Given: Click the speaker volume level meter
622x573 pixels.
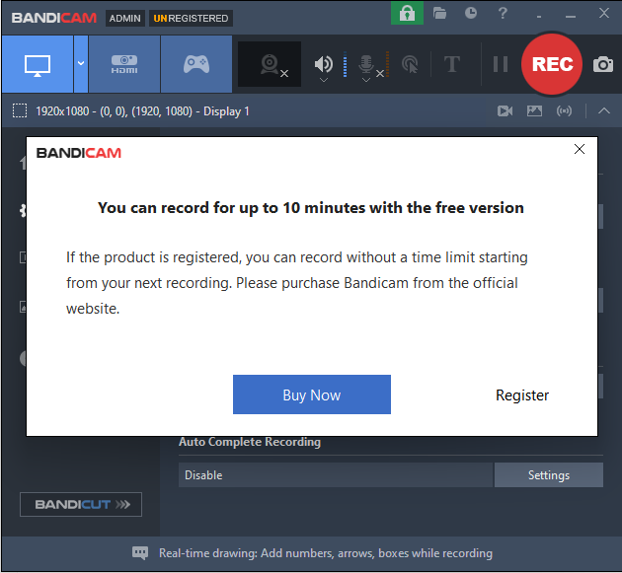Looking at the screenshot, I should pyautogui.click(x=345, y=64).
